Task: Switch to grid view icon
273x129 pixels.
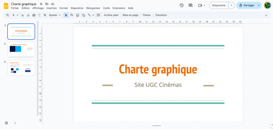Action: (6, 123)
